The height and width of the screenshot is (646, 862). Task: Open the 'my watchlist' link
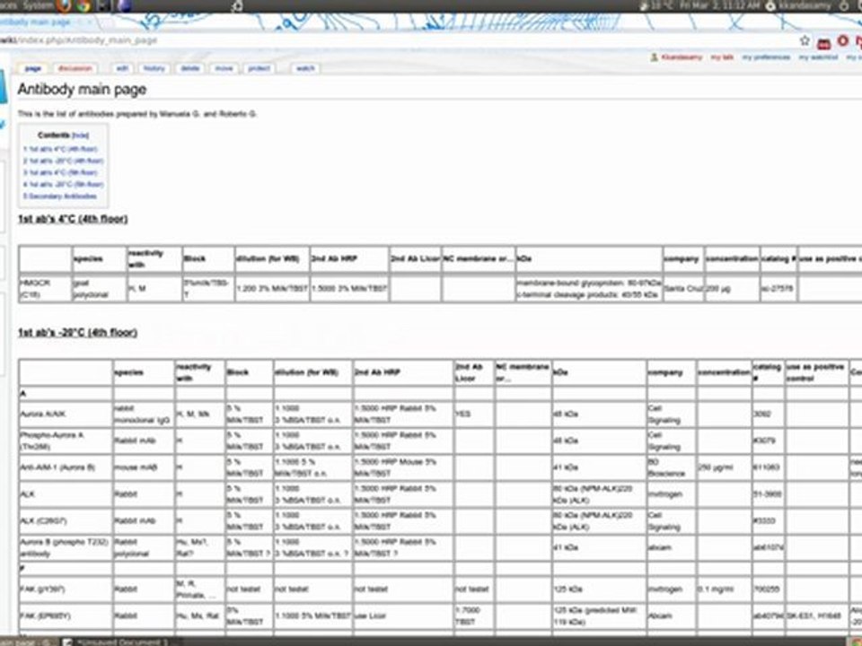(819, 57)
